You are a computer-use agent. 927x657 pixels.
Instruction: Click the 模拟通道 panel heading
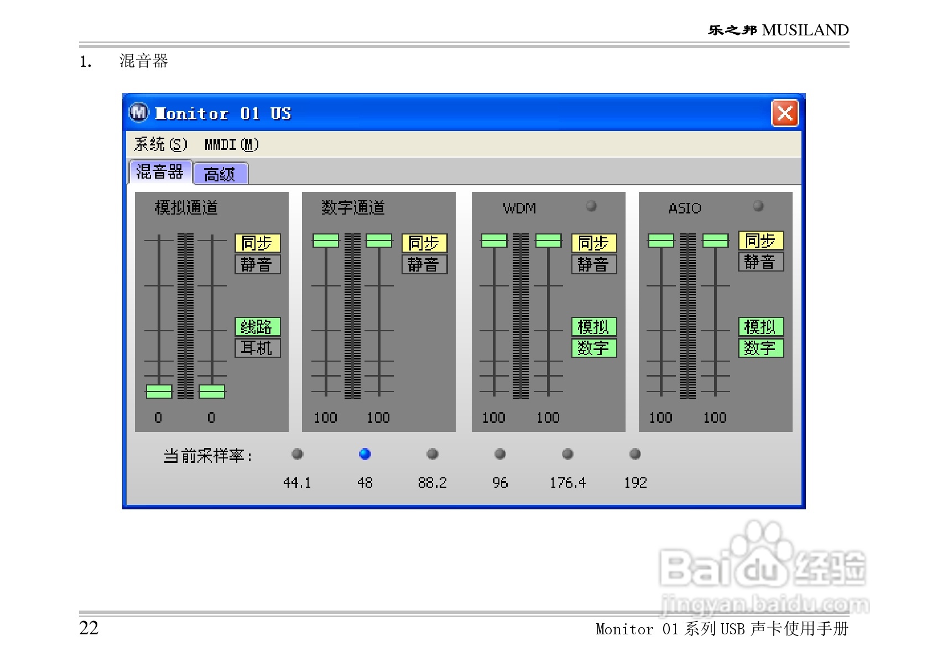click(x=186, y=207)
